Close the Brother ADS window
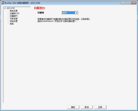 134,3
